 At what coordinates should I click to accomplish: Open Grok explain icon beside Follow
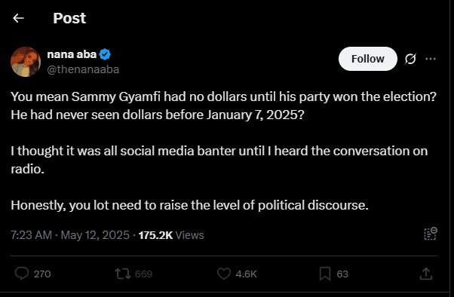tap(410, 59)
